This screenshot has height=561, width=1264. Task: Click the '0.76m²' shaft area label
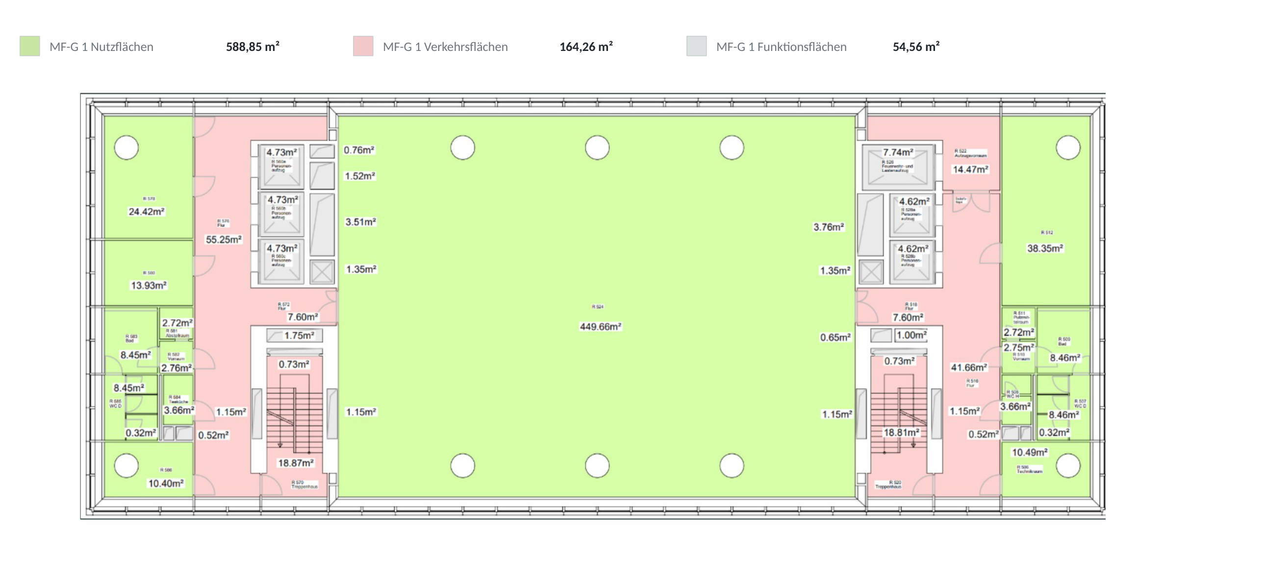359,150
